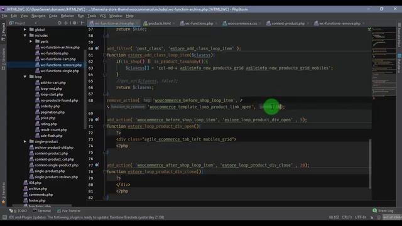Click folder icon of single-product
The width and height of the screenshot is (402, 226).
31,141
